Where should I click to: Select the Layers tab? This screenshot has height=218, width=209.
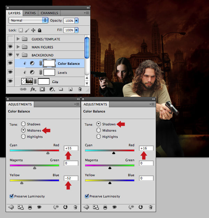14,13
